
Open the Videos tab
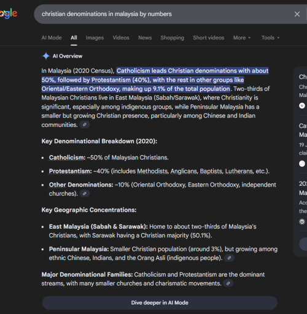(121, 37)
